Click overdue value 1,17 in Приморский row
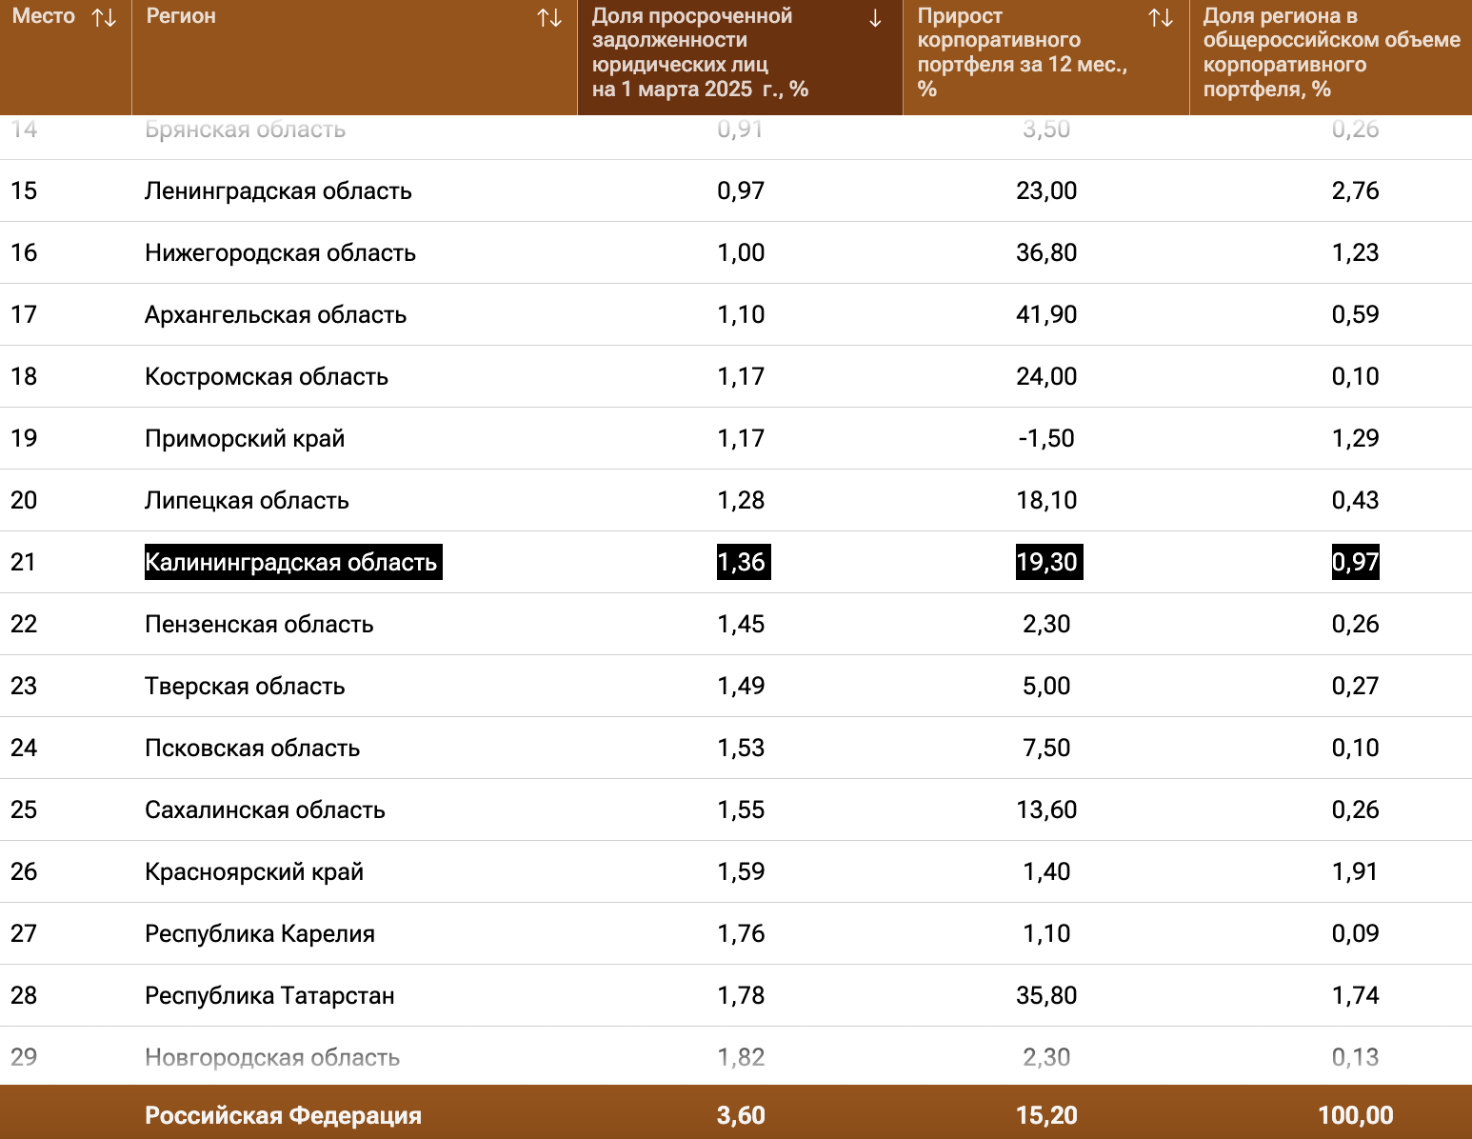This screenshot has height=1139, width=1472. pos(741,438)
